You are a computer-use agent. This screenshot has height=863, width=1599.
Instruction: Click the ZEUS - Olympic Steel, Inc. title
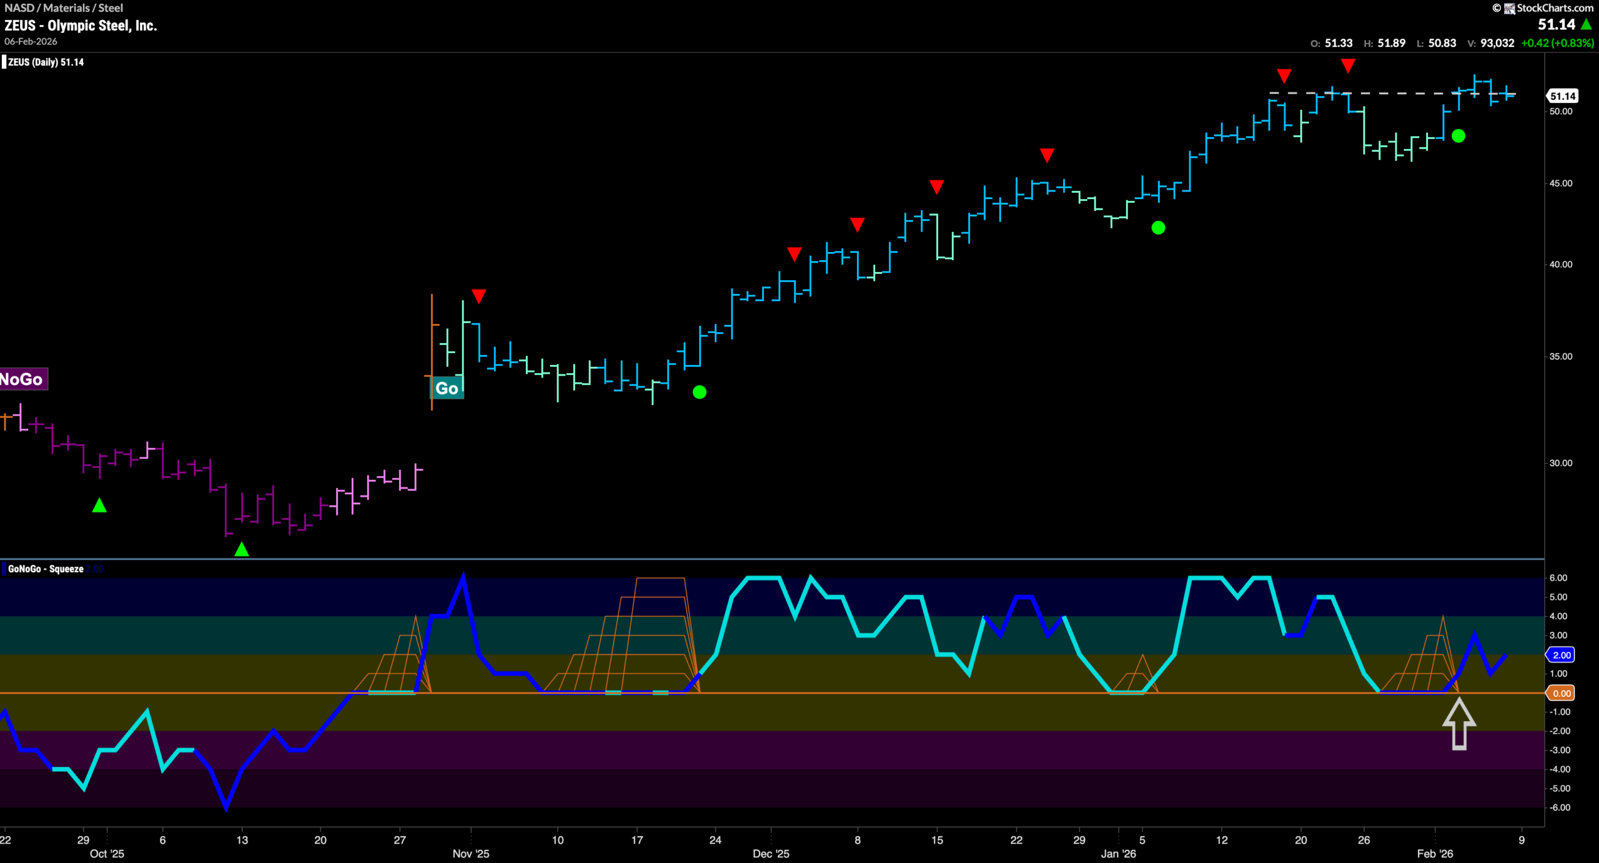click(81, 26)
